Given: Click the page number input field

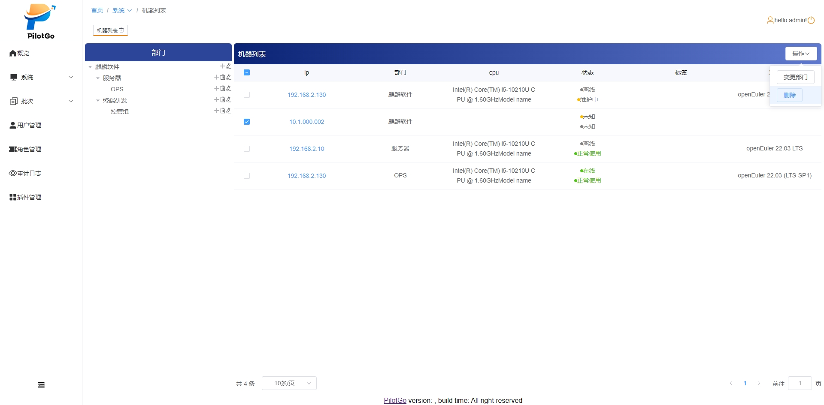Looking at the screenshot, I should [x=800, y=383].
